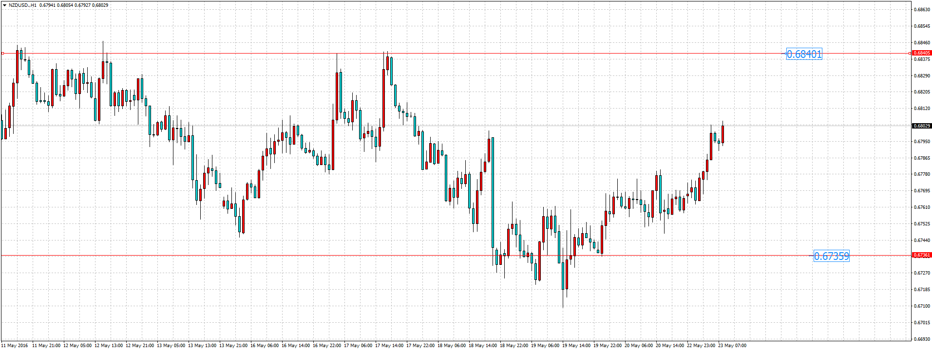Click the 17 May 06:00 time label
Viewport: 932px width, 351px height.
(x=358, y=346)
